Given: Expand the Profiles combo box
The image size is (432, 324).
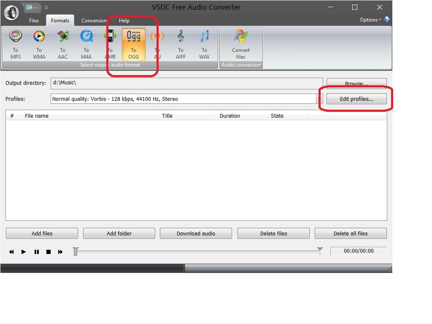Looking at the screenshot, I should coord(320,99).
